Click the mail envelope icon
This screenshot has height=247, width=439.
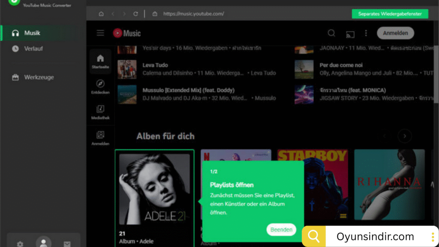(67, 244)
